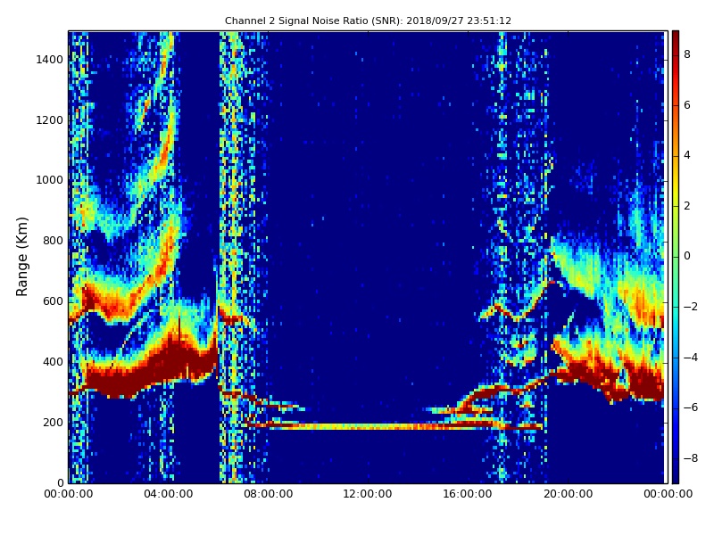Select the 'Range (Km)' y-axis label
The height and width of the screenshot is (535, 714).
(x=21, y=257)
